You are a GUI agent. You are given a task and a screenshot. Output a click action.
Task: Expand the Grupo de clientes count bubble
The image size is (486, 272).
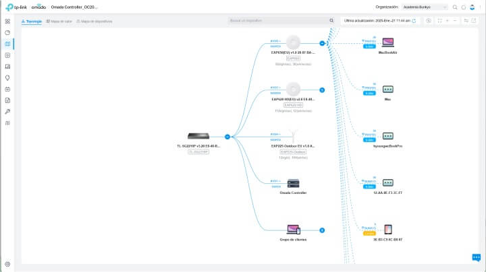click(x=322, y=230)
